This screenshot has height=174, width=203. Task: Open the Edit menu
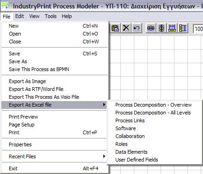(19, 16)
